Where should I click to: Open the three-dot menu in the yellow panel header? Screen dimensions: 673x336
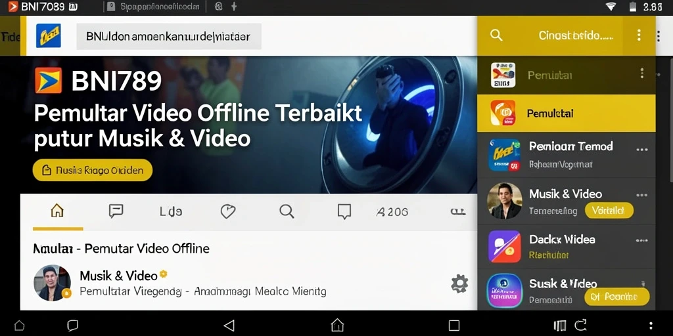click(x=639, y=35)
